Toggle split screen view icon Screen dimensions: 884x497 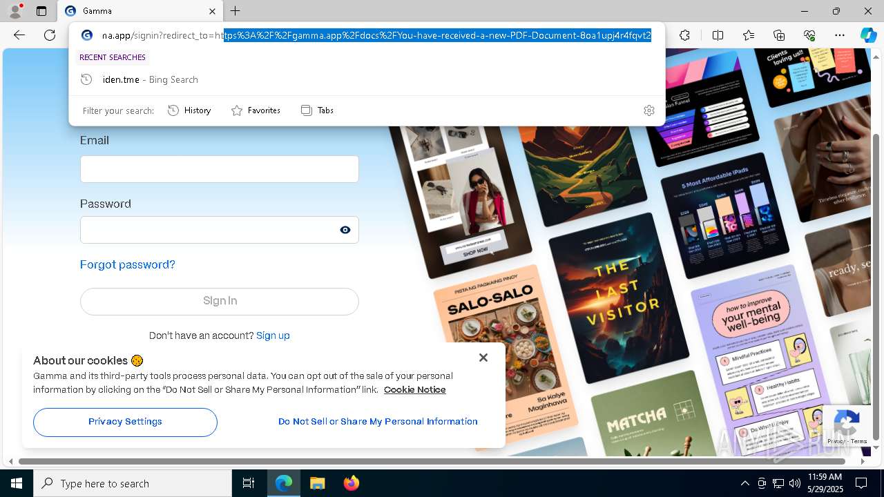718,35
